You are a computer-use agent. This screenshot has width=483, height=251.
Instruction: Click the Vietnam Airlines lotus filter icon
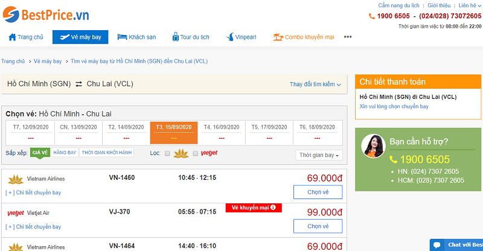click(x=181, y=153)
